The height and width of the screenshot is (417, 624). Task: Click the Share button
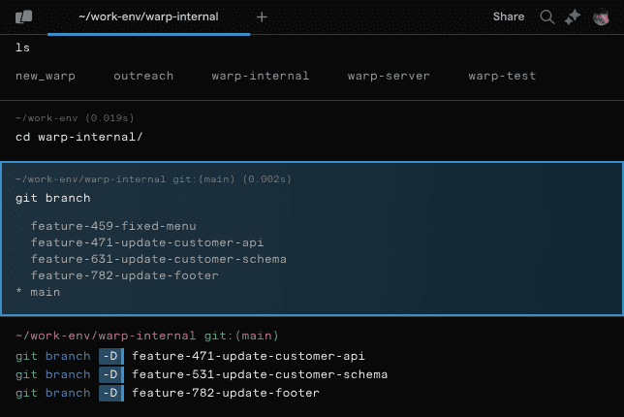[x=508, y=16]
